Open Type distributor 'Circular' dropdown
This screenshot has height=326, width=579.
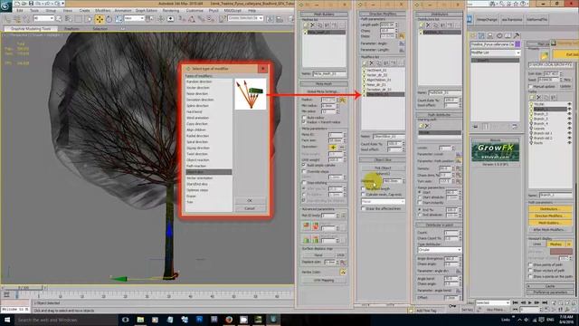tap(439, 250)
